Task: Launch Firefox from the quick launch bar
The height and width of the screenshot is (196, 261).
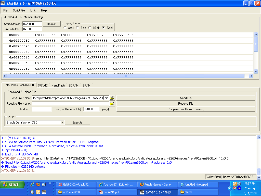Action: click(38, 184)
